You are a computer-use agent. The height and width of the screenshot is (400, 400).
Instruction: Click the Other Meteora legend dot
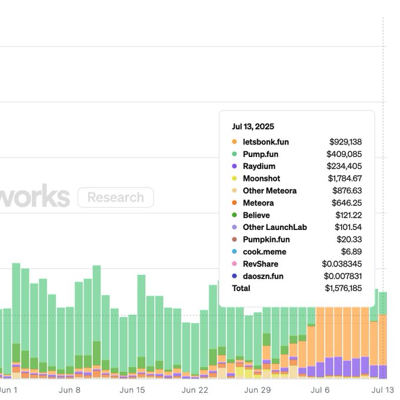coord(234,191)
